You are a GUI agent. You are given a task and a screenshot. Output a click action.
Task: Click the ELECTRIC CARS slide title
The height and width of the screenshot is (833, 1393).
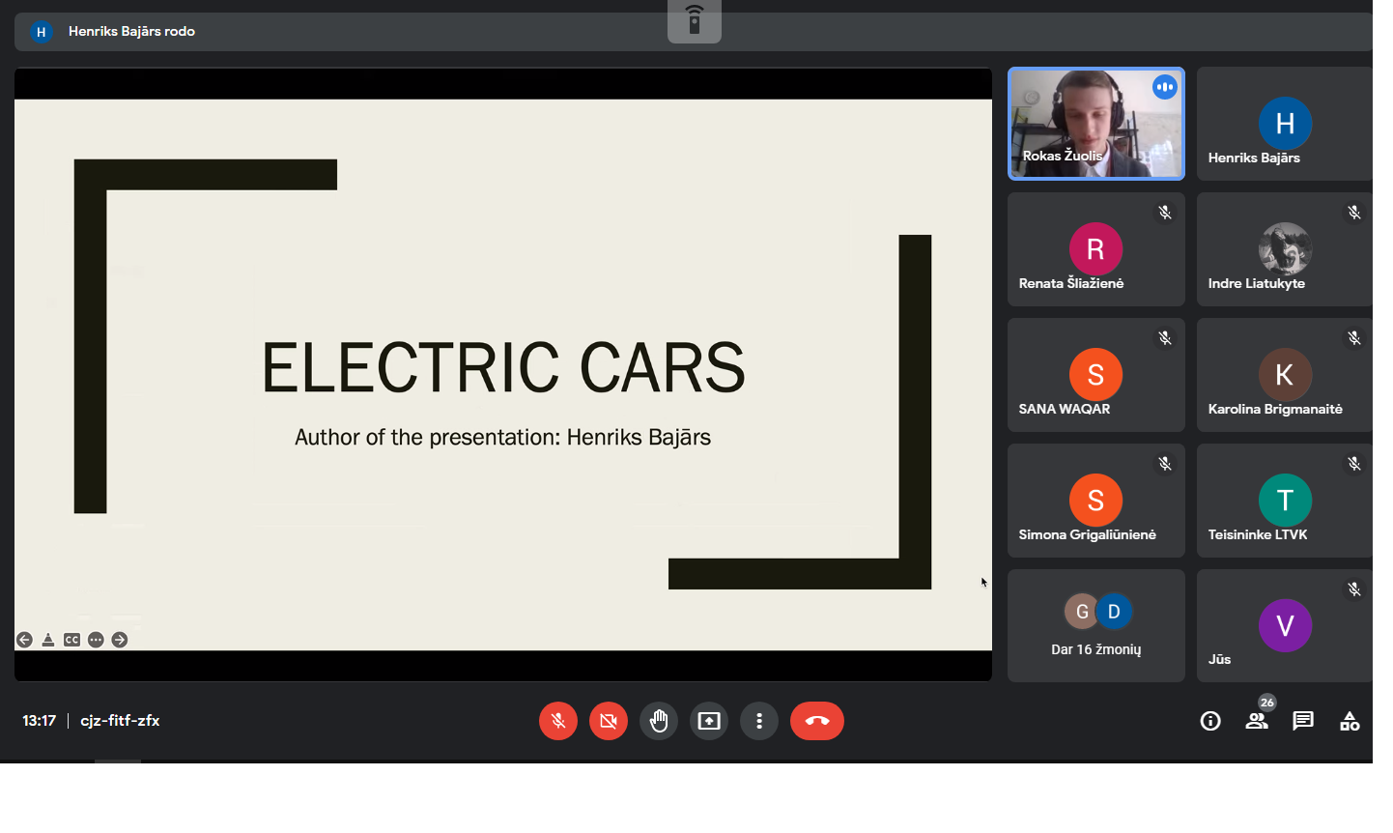click(x=503, y=368)
